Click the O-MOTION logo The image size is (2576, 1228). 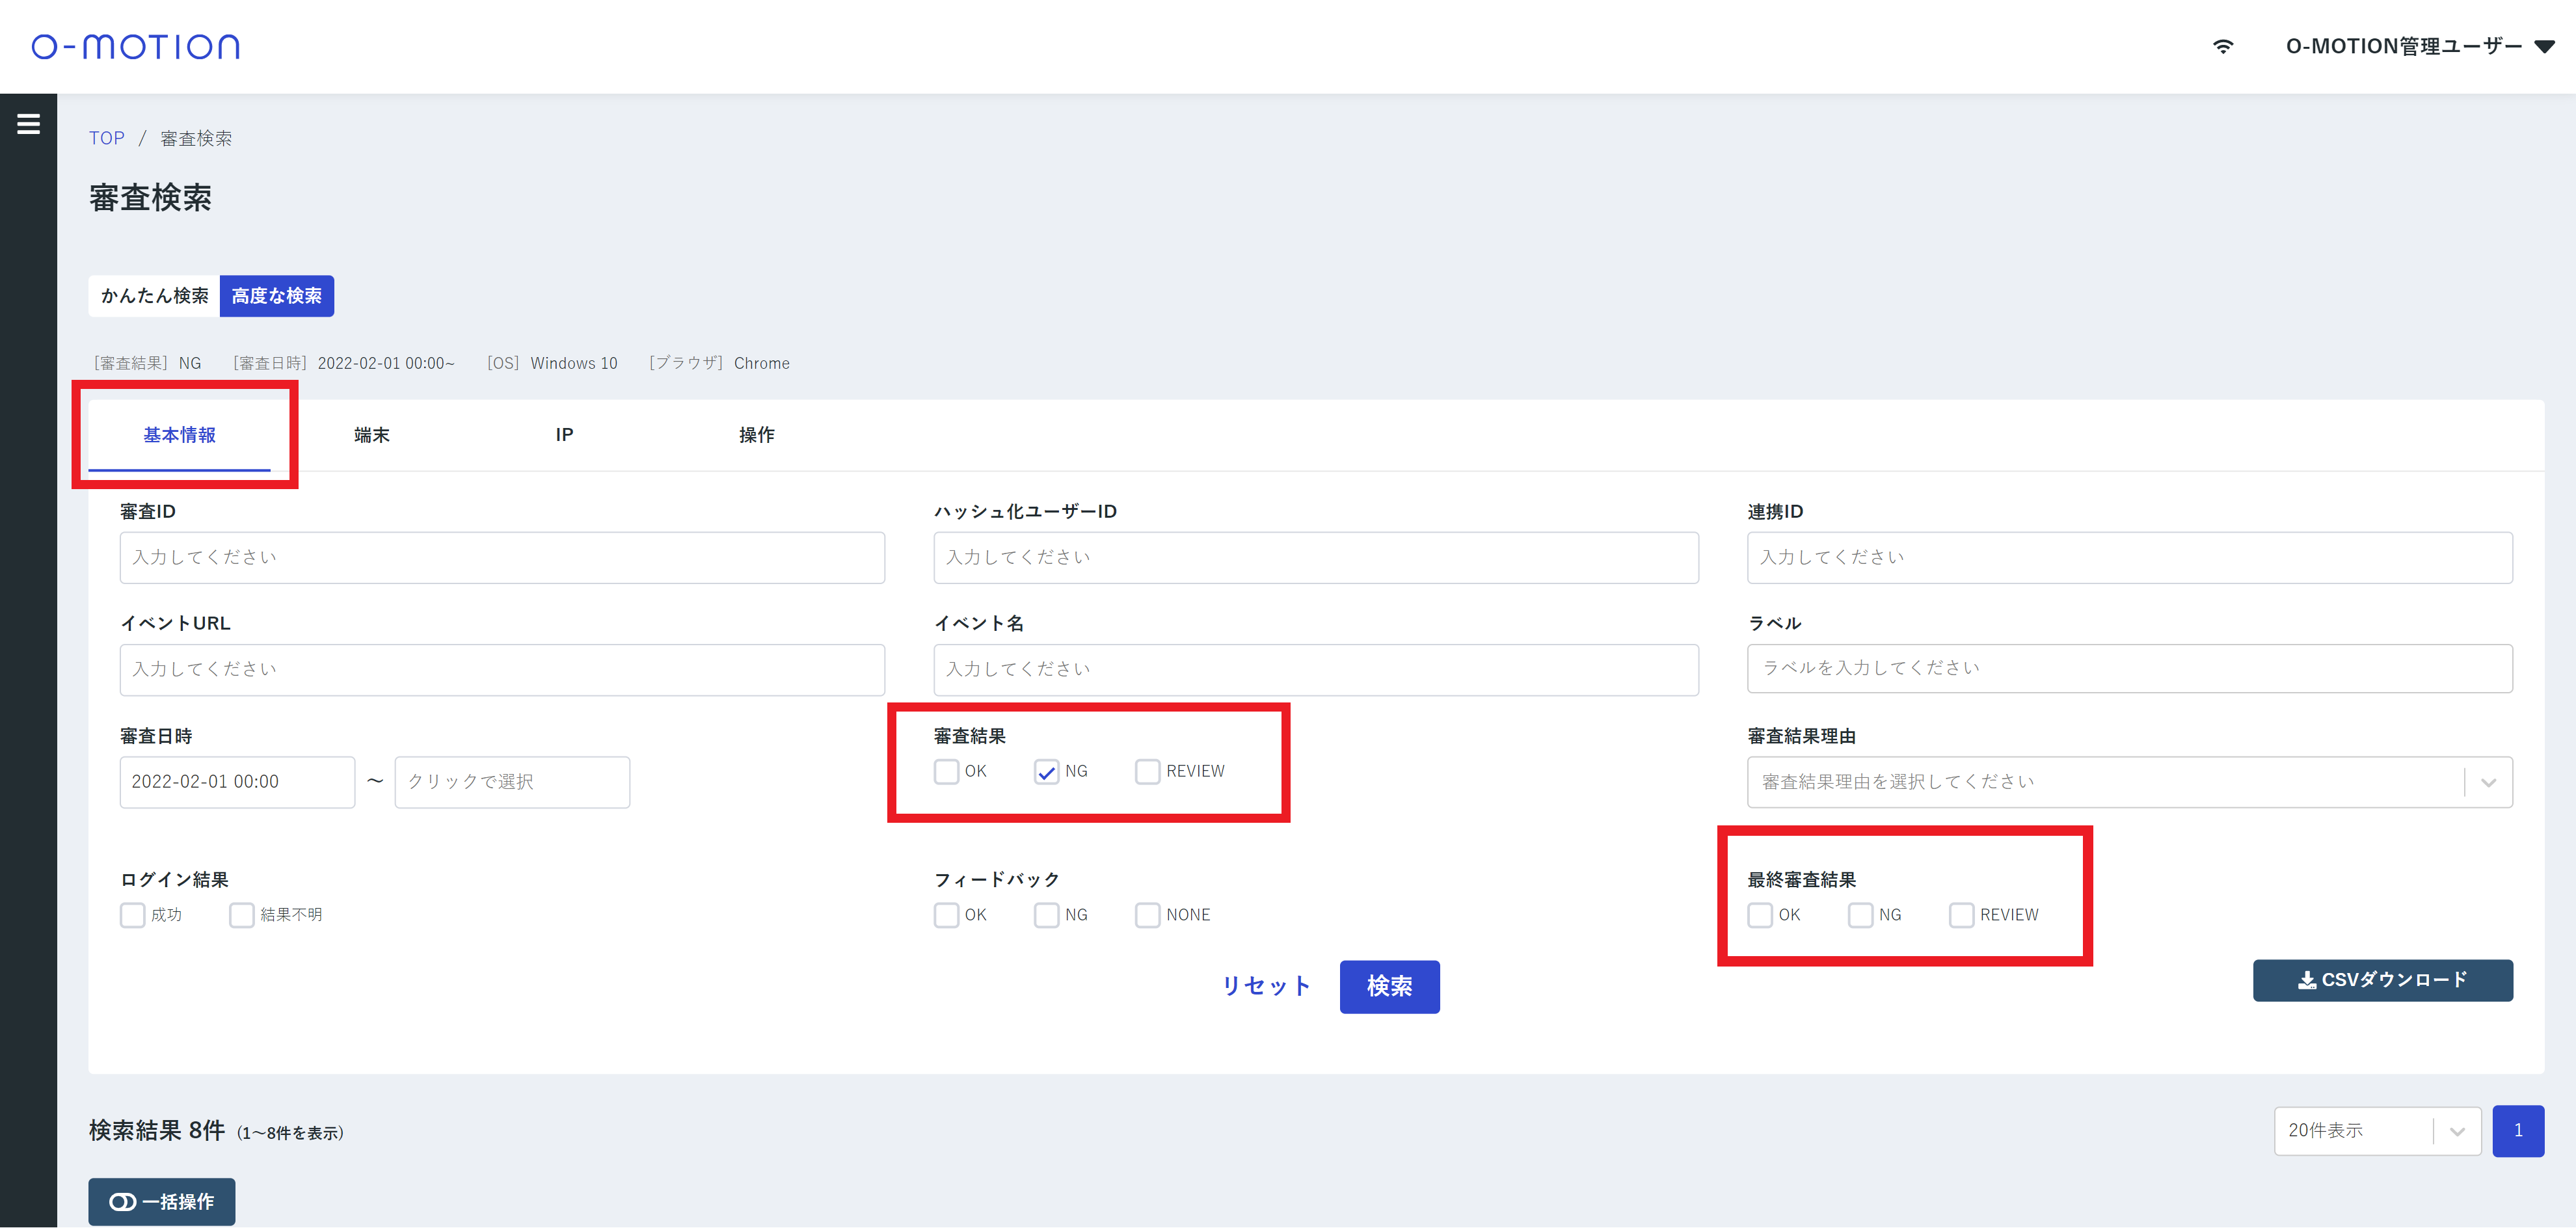[136, 46]
